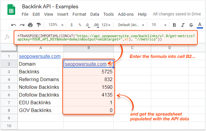Open the Default (Arial) font dropdown
Image resolution: width=206 pixels, height=131 pixels.
click(131, 25)
